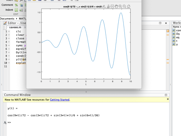Click the orange code analyzer status square
This screenshot has height=136, width=181.
tap(168, 31)
